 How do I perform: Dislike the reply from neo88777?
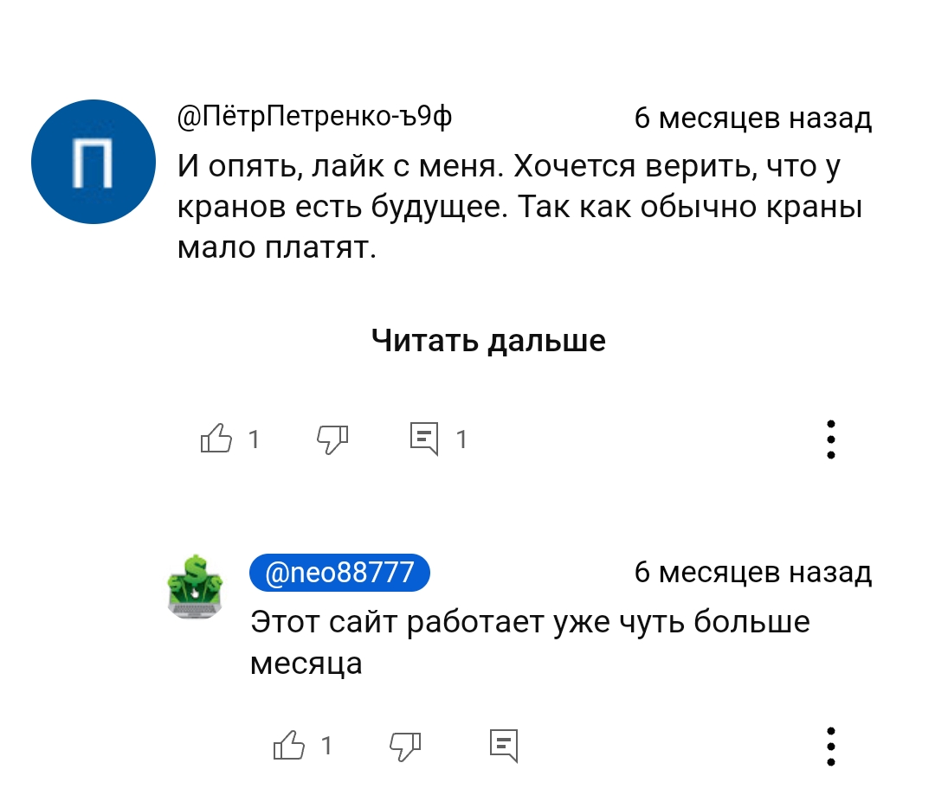click(x=405, y=744)
